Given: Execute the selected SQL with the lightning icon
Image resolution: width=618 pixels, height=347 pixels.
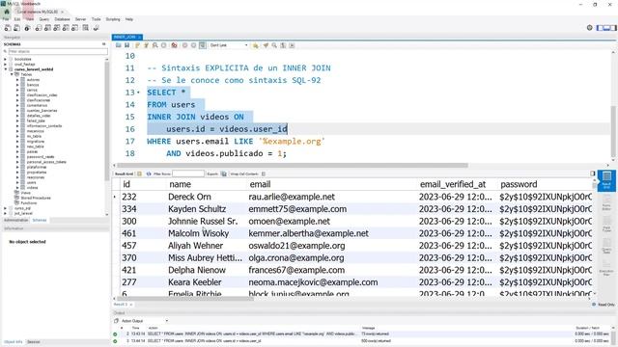Looking at the screenshot, I should click(x=137, y=45).
